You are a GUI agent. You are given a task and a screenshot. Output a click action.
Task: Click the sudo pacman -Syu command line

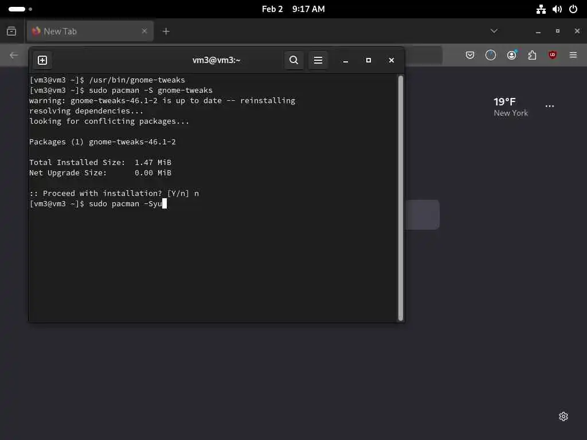click(98, 203)
